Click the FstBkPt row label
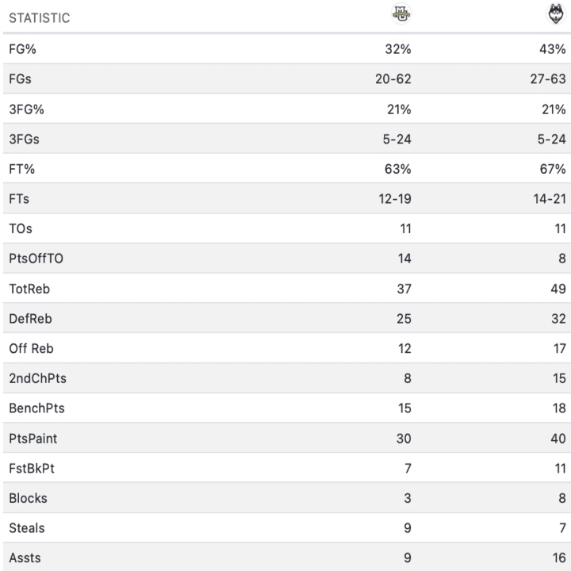The image size is (571, 571). (32, 468)
